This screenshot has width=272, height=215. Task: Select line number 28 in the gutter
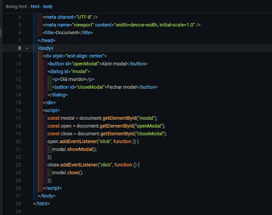pos(18,204)
